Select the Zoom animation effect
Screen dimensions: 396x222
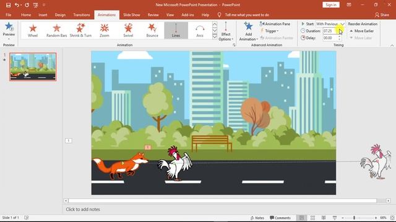point(105,30)
